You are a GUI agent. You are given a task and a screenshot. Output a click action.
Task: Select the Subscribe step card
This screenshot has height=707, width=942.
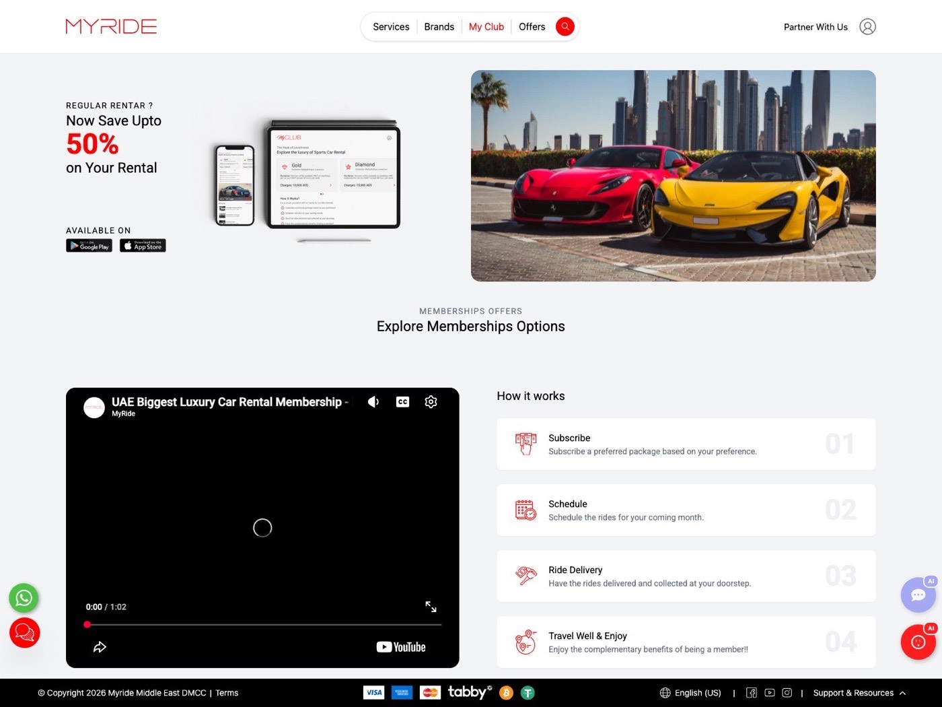(686, 444)
